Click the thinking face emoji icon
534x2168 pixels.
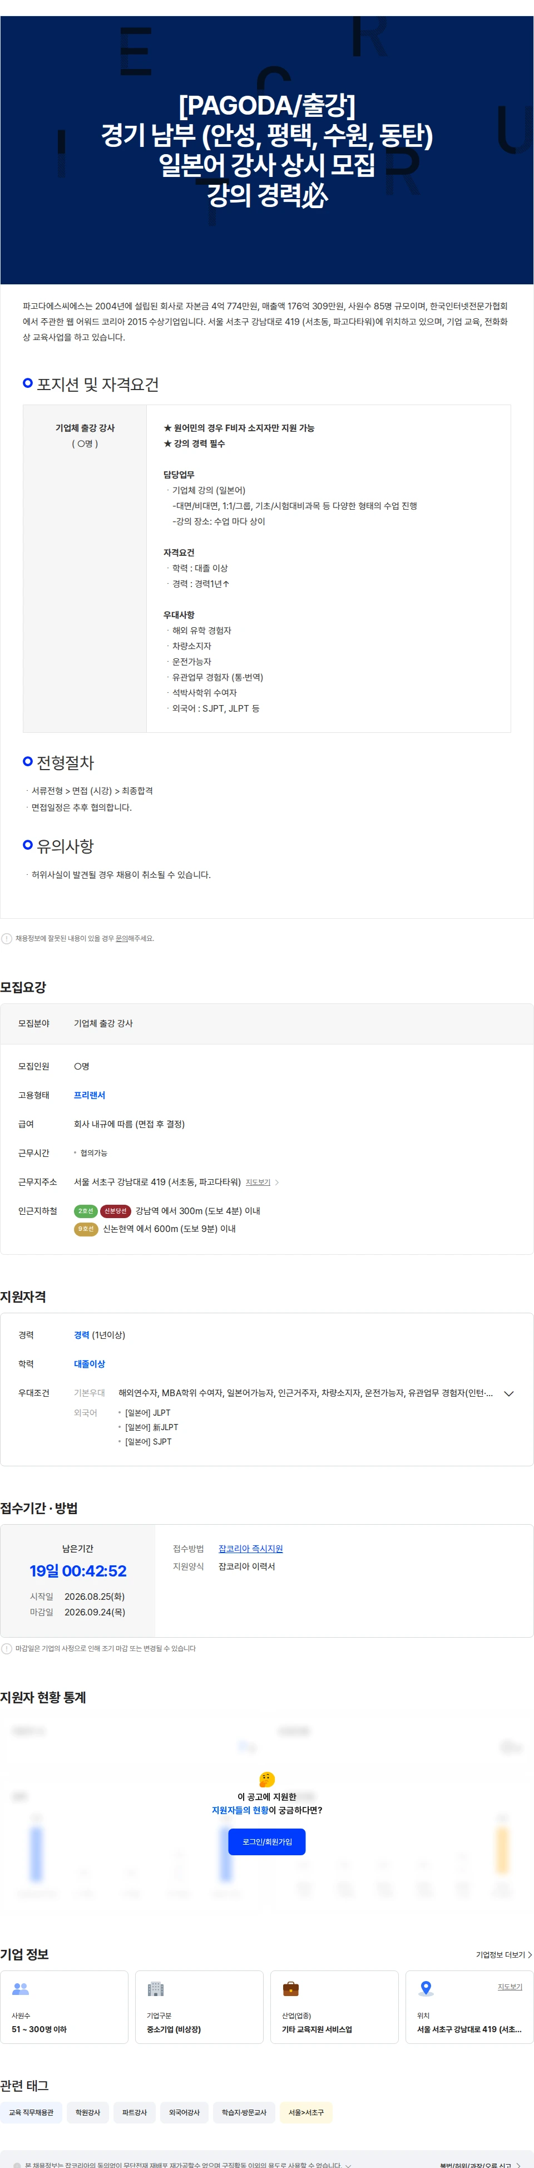[266, 1779]
